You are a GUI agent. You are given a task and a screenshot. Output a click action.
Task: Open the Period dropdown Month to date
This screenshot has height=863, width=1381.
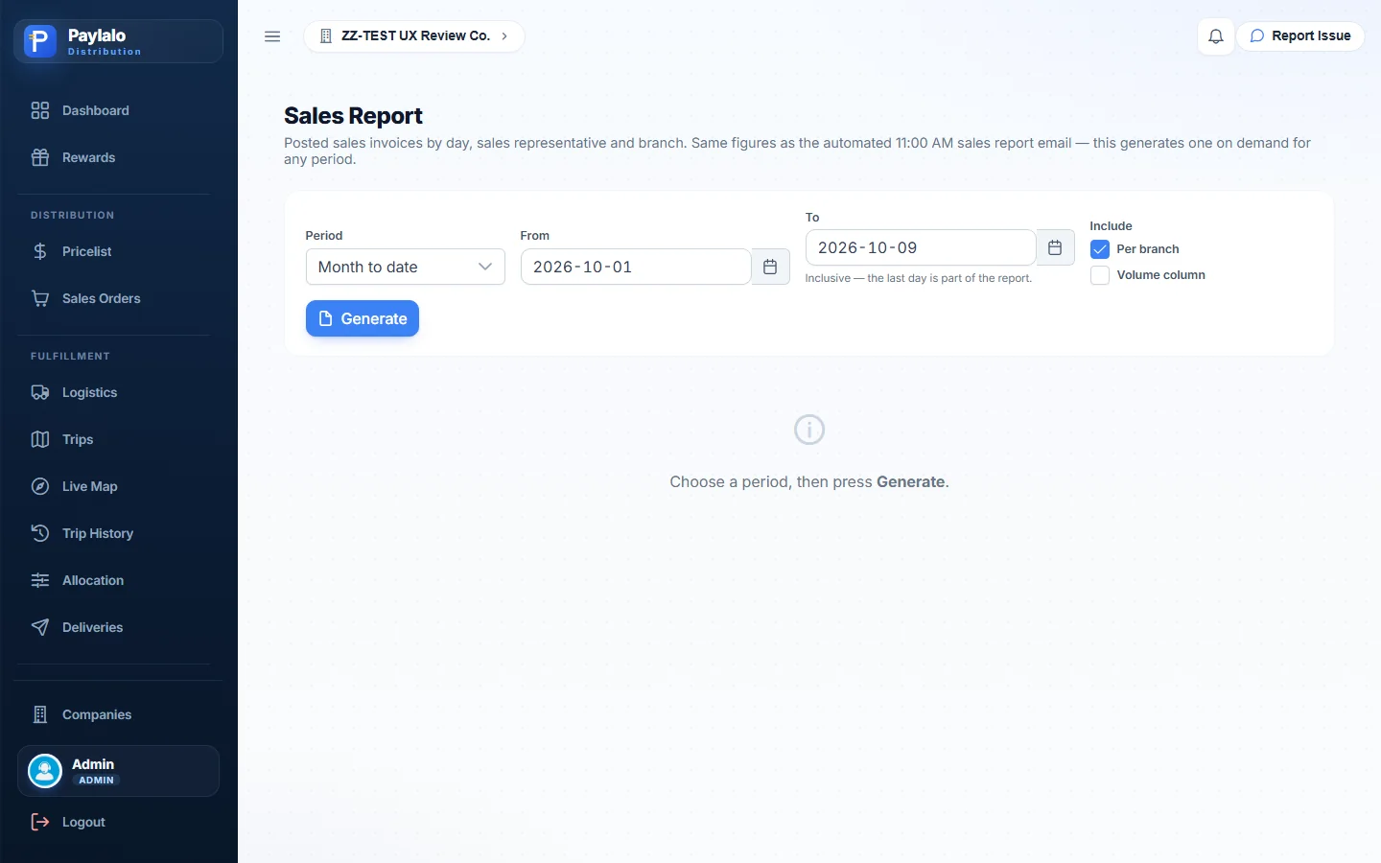(x=406, y=267)
